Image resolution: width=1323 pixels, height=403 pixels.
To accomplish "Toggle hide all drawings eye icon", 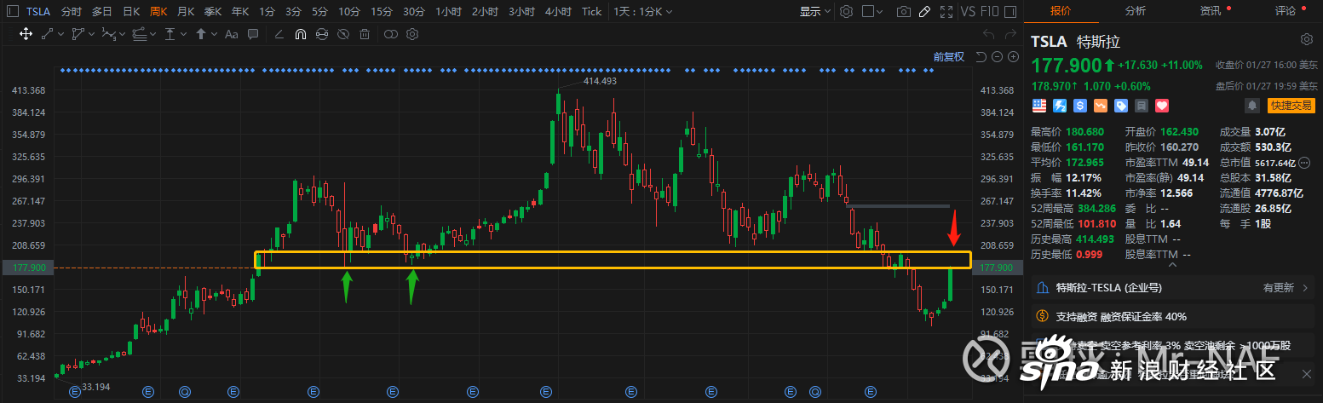I will [x=343, y=34].
